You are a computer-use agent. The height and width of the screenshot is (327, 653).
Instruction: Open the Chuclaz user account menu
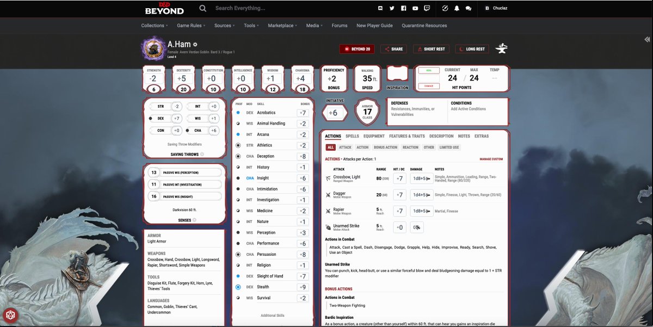pyautogui.click(x=497, y=8)
